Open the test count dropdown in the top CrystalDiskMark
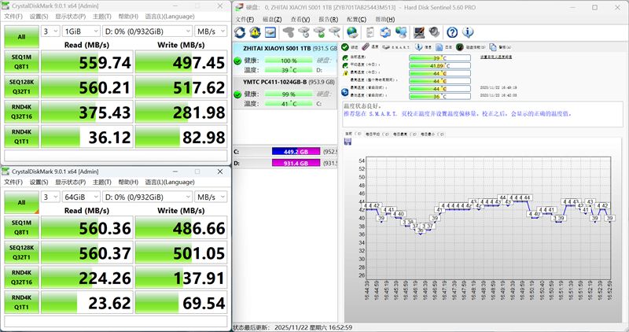This screenshot has width=629, height=332. 50,31
